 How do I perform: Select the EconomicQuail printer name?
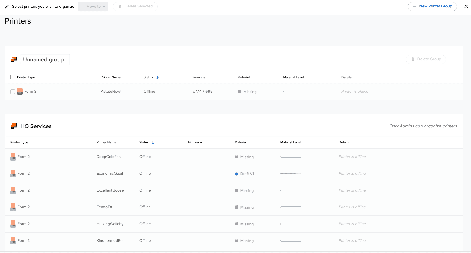coord(110,173)
